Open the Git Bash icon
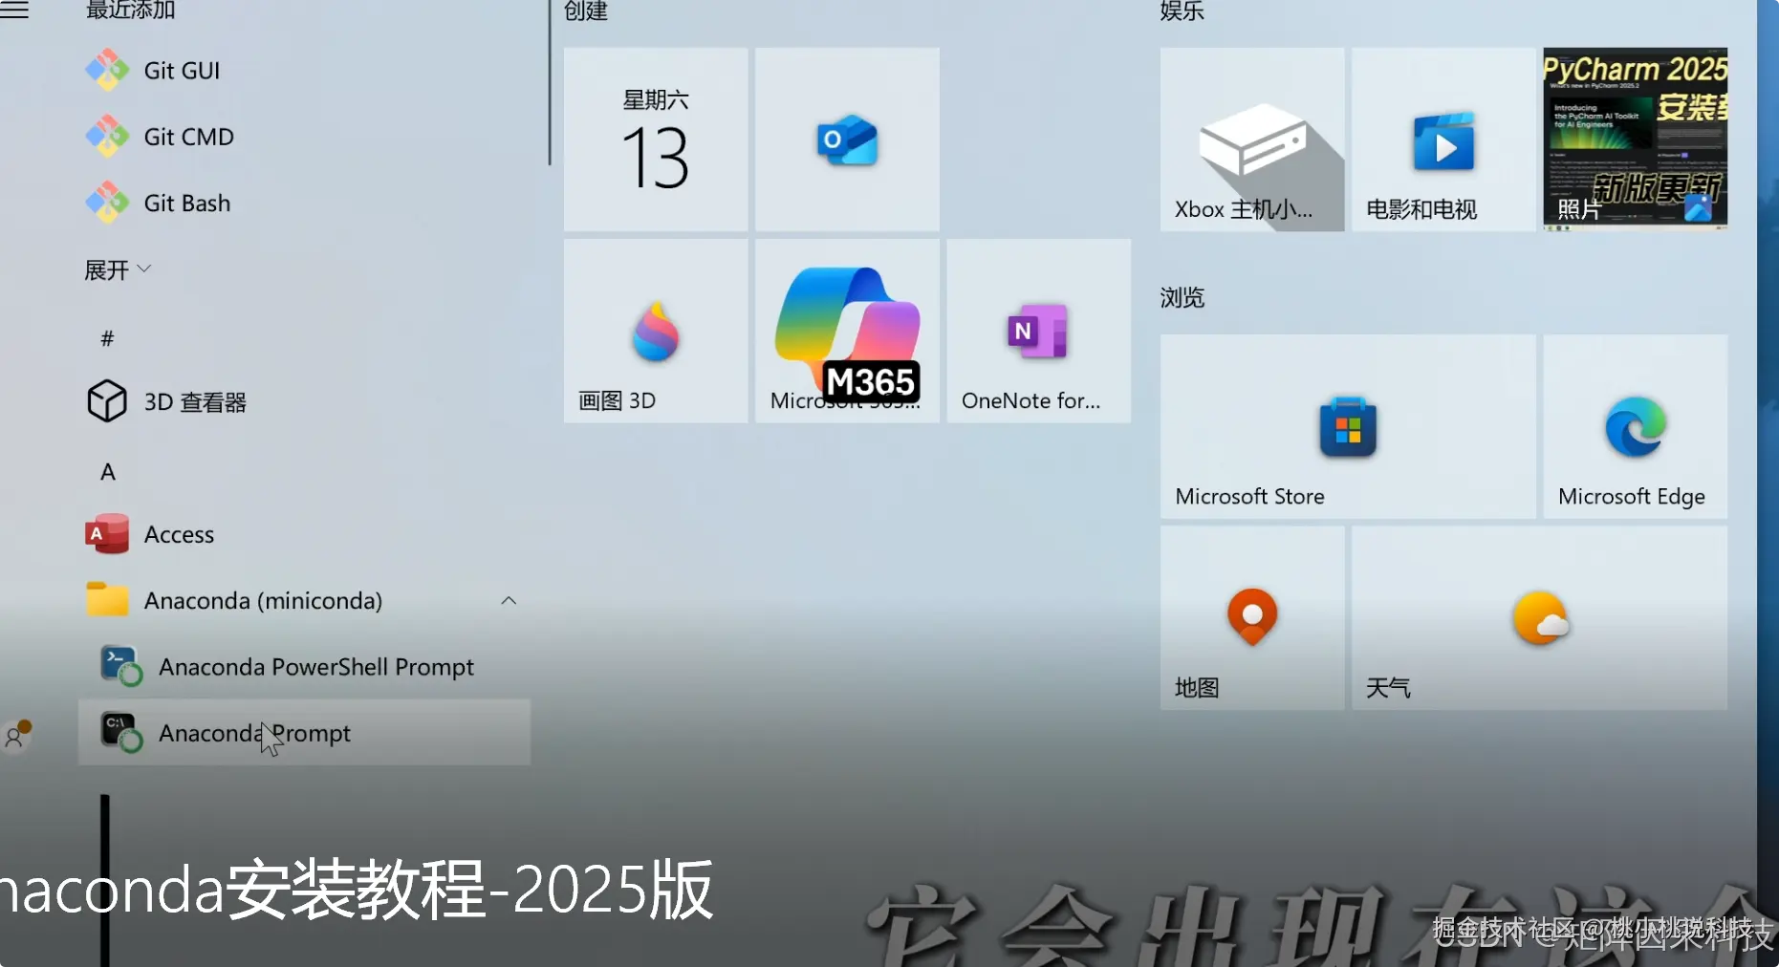1779x967 pixels. tap(107, 203)
